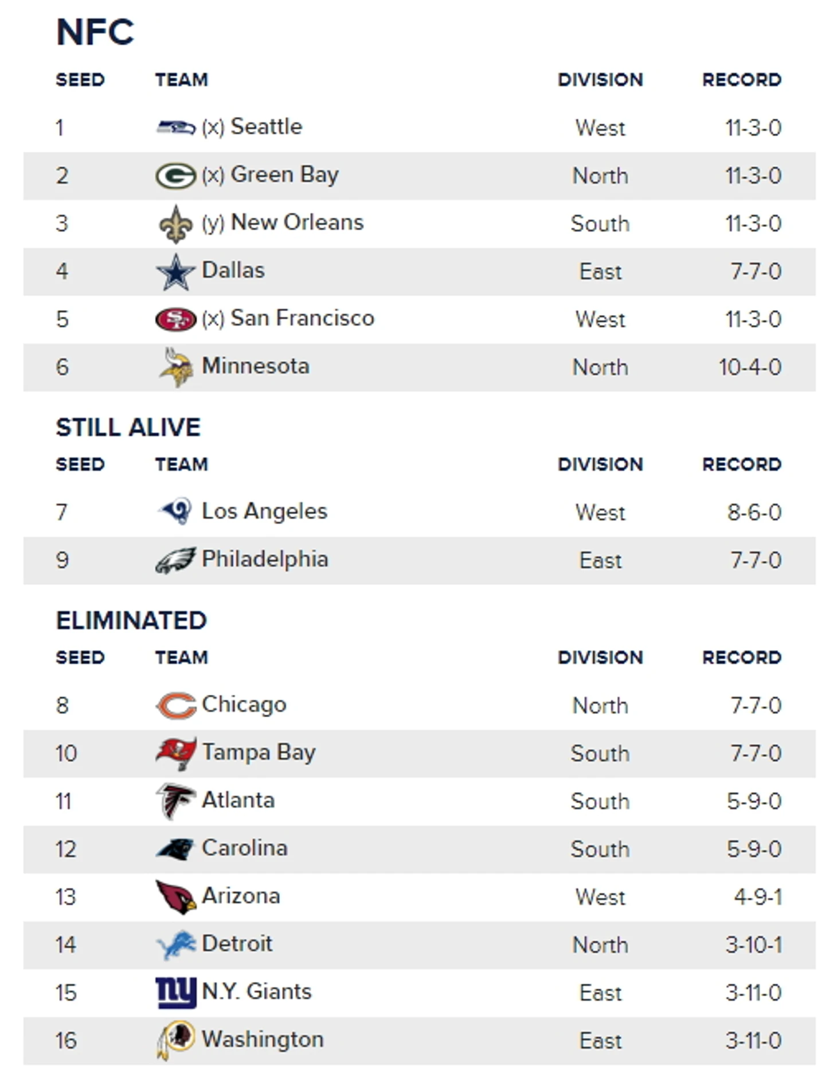The height and width of the screenshot is (1088, 837).
Task: Click the Minnesota Vikings logo
Action: click(176, 367)
